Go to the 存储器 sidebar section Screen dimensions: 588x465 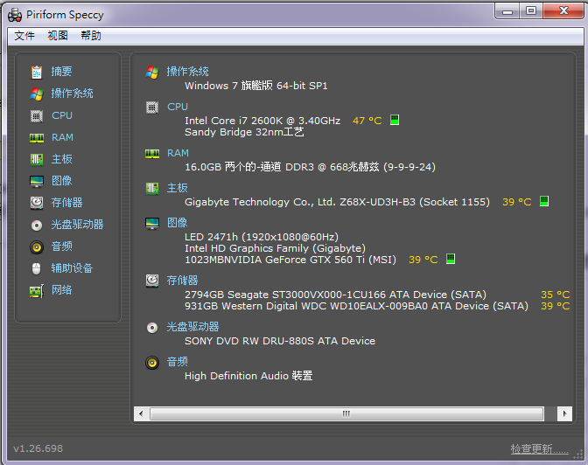(x=66, y=203)
